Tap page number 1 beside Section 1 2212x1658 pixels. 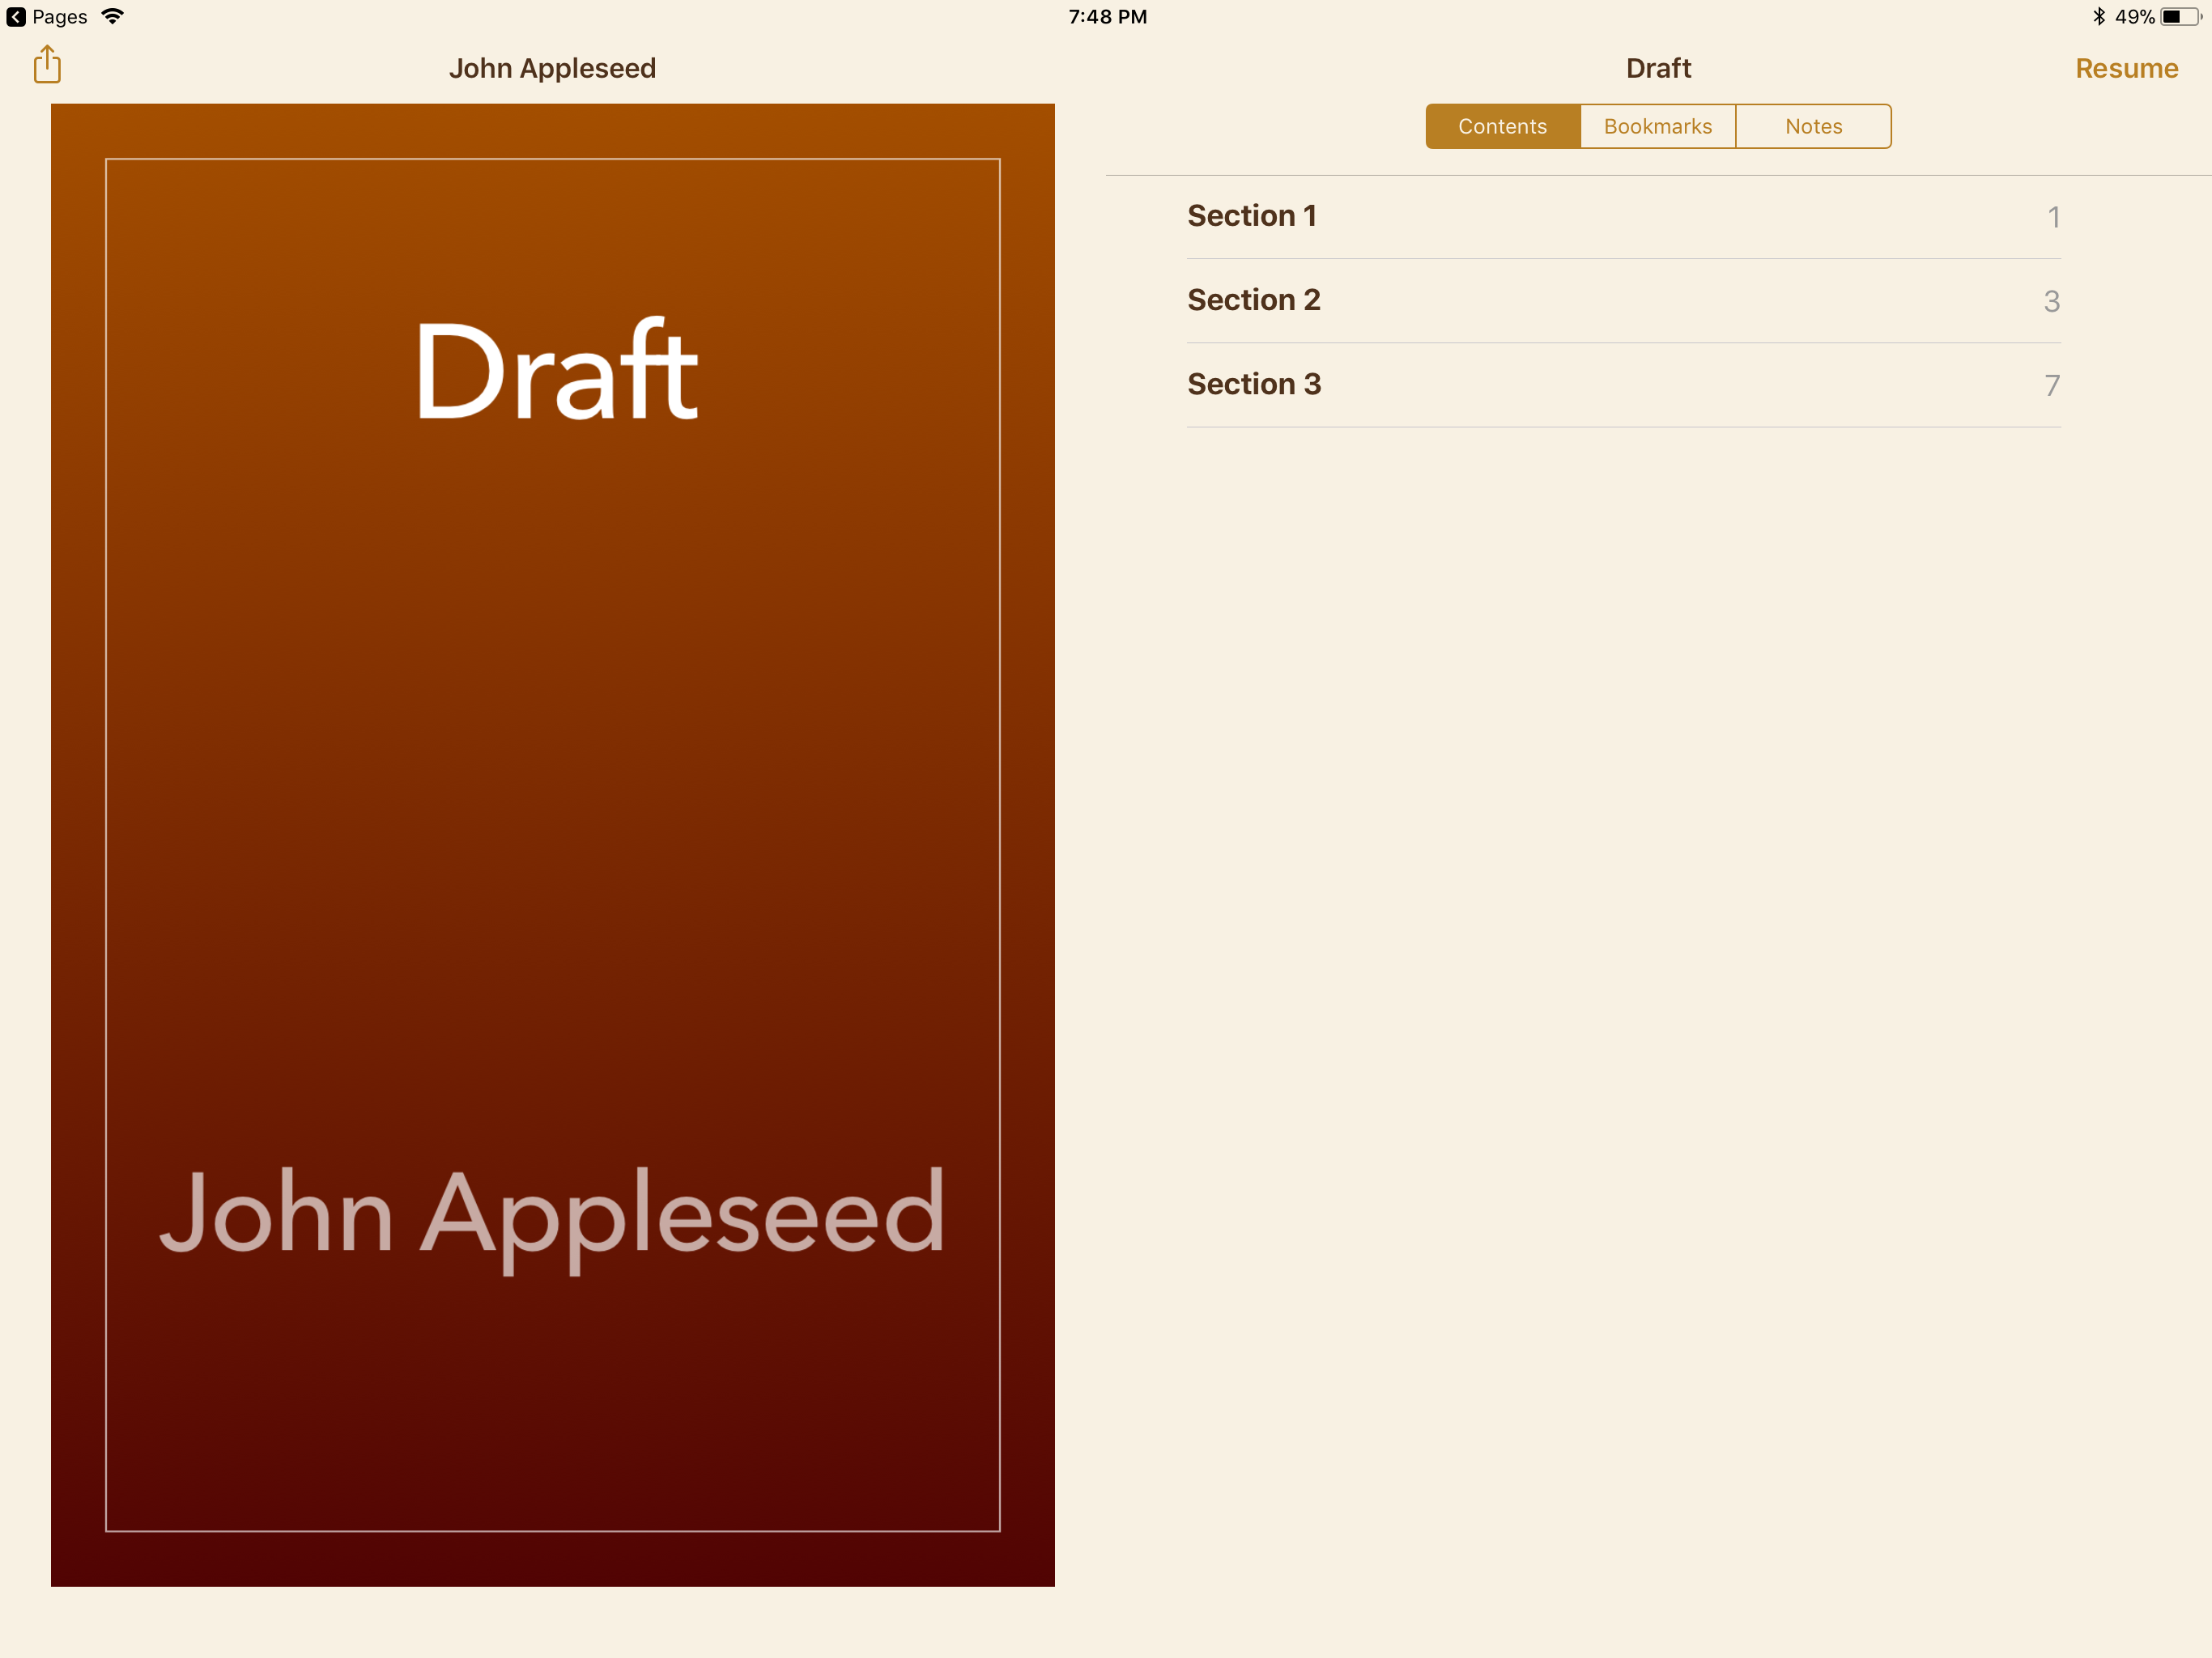pos(2053,217)
